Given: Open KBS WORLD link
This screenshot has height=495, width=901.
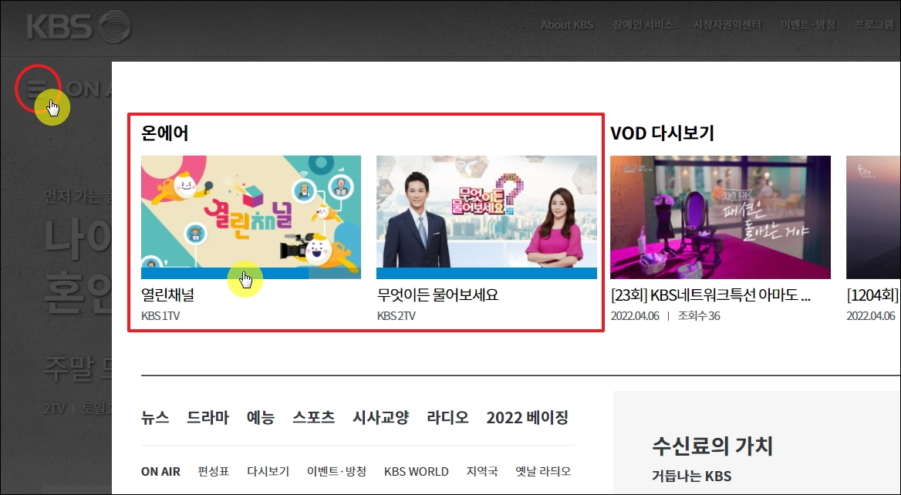Looking at the screenshot, I should [416, 471].
